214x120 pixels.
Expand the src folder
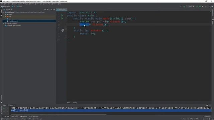[5, 19]
